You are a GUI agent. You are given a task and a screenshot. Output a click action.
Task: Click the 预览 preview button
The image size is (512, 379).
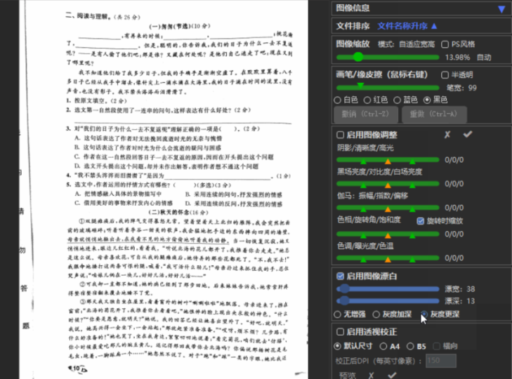348,375
